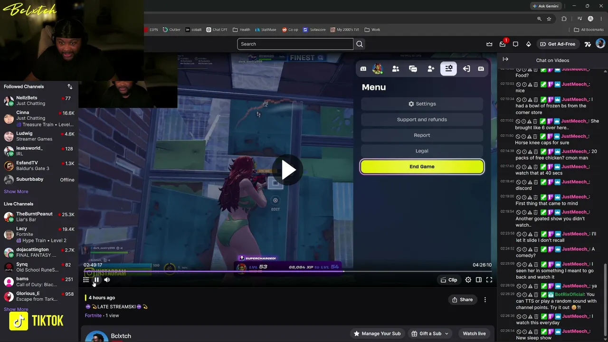Click the Manage Your Sub button
The width and height of the screenshot is (608, 342).
point(377,333)
